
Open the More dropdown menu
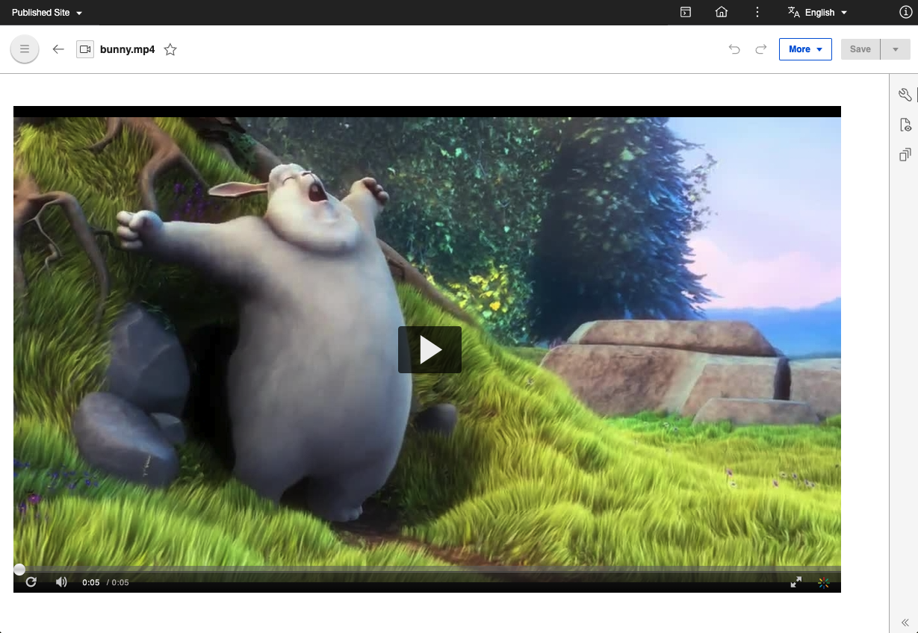coord(805,49)
